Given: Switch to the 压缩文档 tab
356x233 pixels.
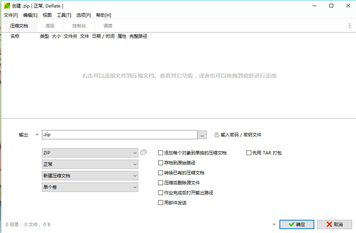Looking at the screenshot, I should (x=19, y=26).
